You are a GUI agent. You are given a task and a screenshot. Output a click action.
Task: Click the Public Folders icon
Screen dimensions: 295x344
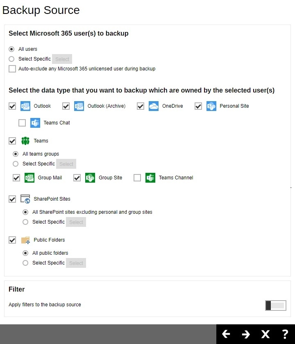25,240
